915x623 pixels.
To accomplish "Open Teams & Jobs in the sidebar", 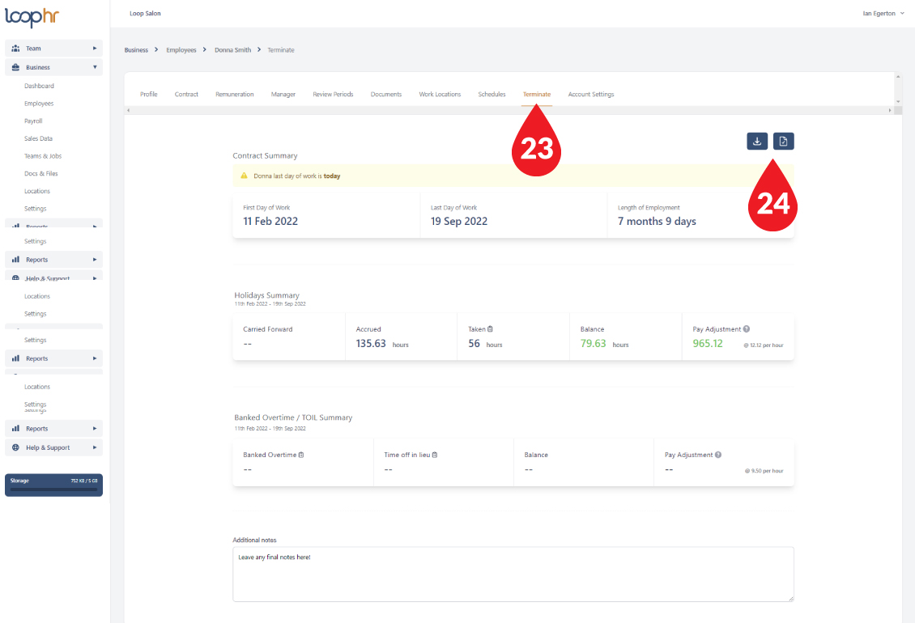I will [x=43, y=155].
